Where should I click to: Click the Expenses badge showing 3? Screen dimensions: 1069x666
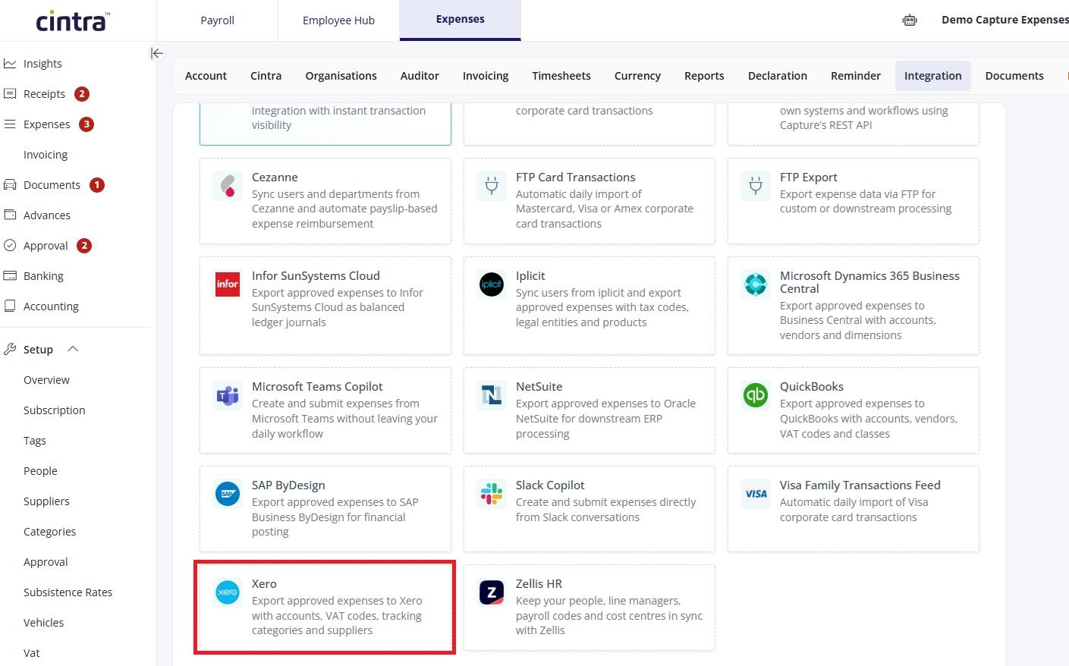86,124
